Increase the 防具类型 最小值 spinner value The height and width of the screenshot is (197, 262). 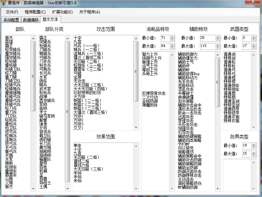(254, 144)
